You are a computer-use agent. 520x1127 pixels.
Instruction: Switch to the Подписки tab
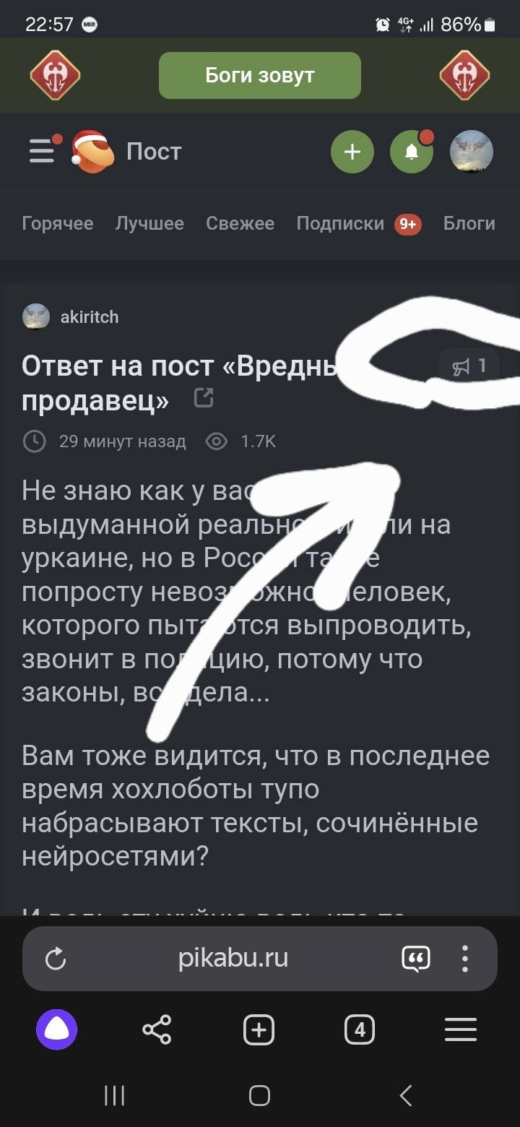click(341, 224)
